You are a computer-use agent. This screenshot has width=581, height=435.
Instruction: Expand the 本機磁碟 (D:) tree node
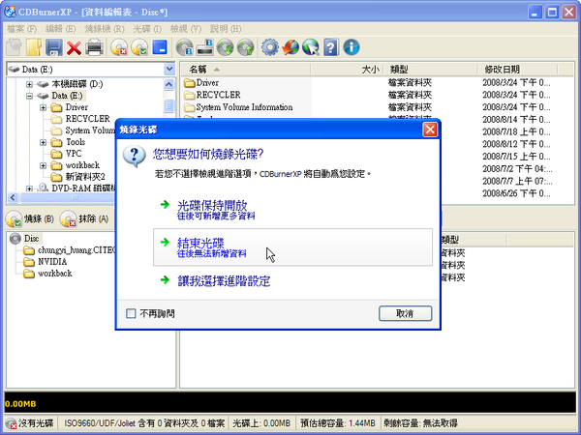coord(29,84)
